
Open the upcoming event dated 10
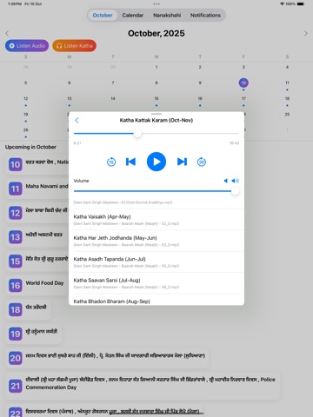click(37, 164)
